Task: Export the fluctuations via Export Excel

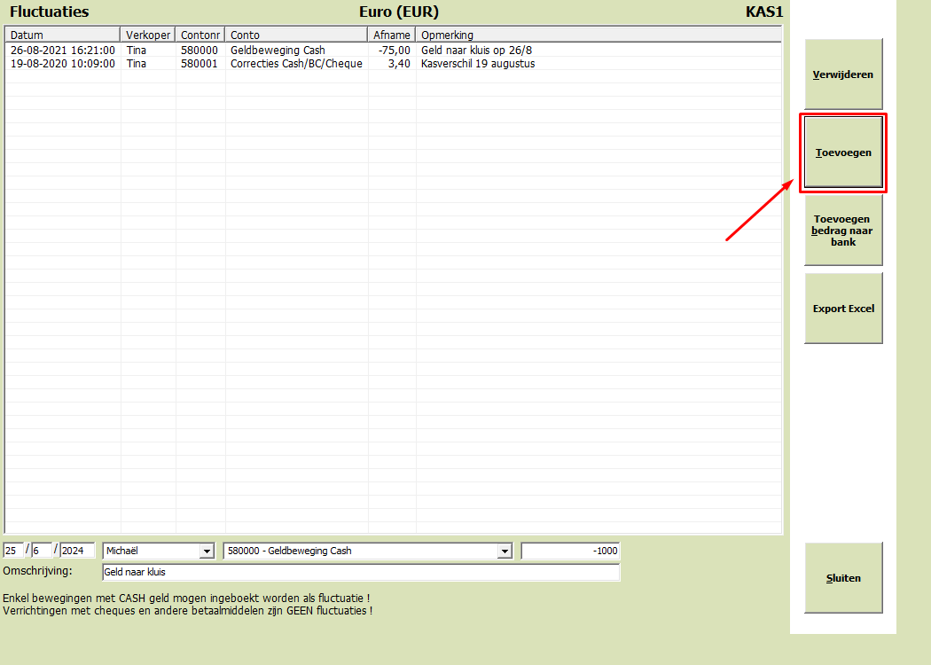Action: coord(843,309)
